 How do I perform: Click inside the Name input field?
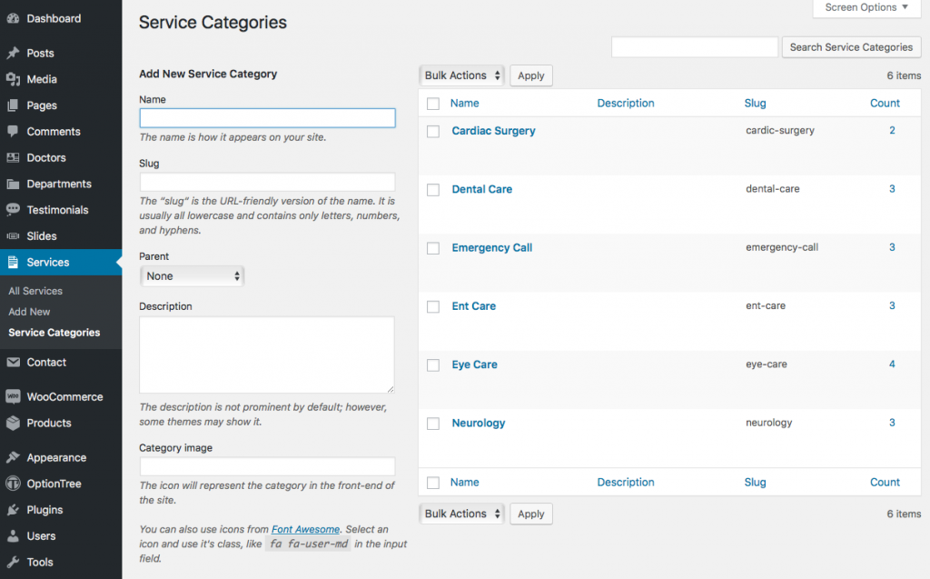(x=267, y=117)
